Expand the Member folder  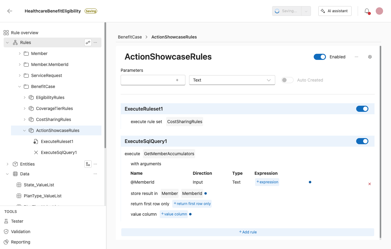(x=20, y=53)
